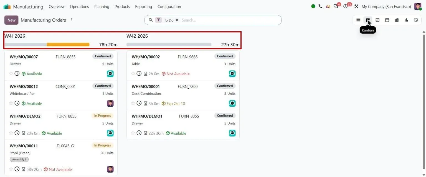
Task: Open the company switcher My Company (San Francisco)
Action: pyautogui.click(x=386, y=6)
